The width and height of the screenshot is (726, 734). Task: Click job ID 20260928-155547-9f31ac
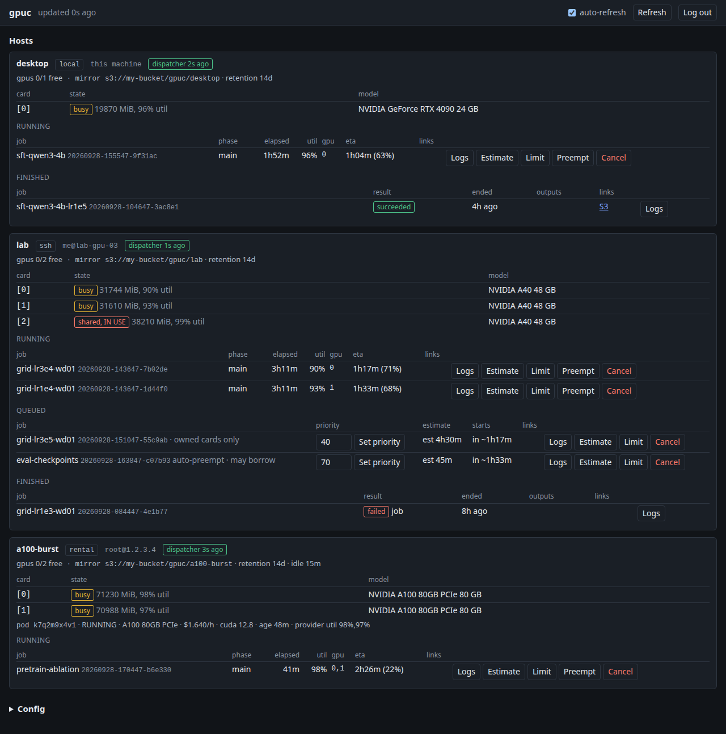pos(112,156)
